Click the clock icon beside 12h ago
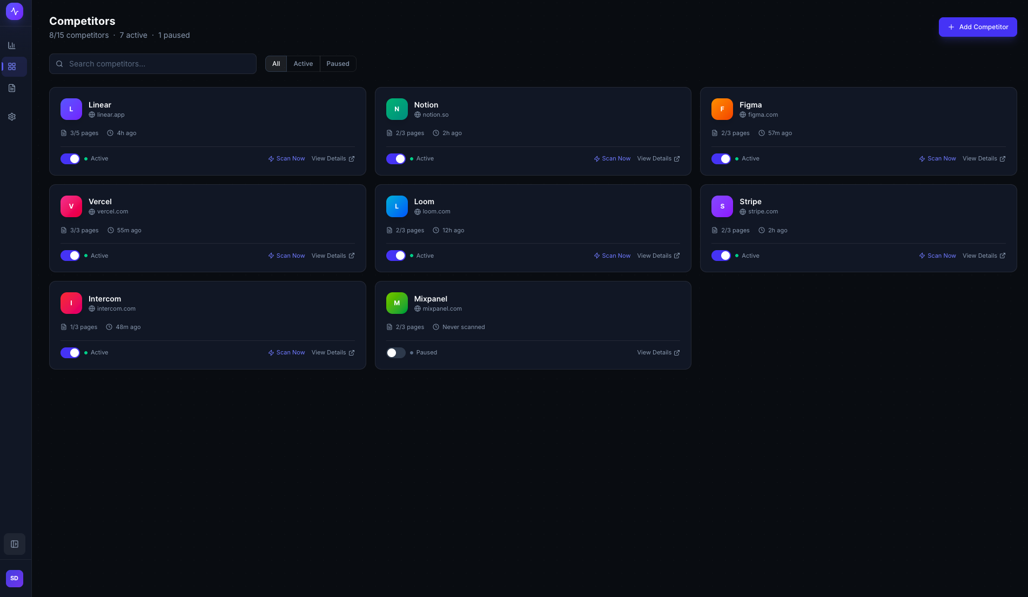 436,230
